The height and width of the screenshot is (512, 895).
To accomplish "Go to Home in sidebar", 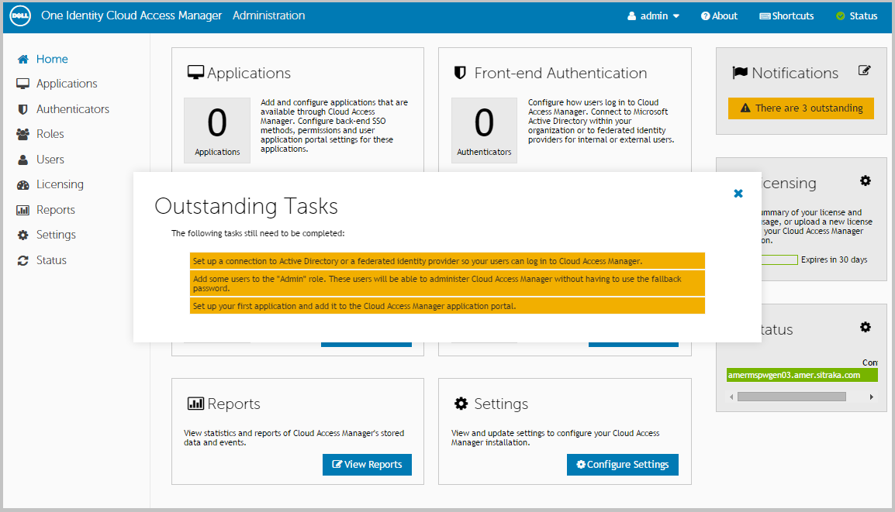I will (51, 59).
